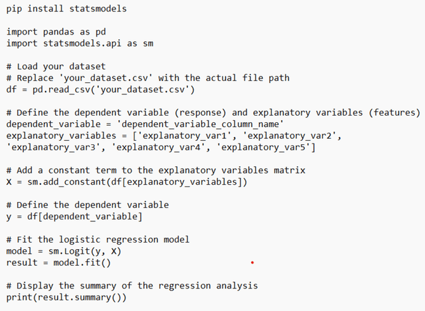425x311 pixels.
Task: Click the 'print(result.summary())' line
Action: pos(66,296)
